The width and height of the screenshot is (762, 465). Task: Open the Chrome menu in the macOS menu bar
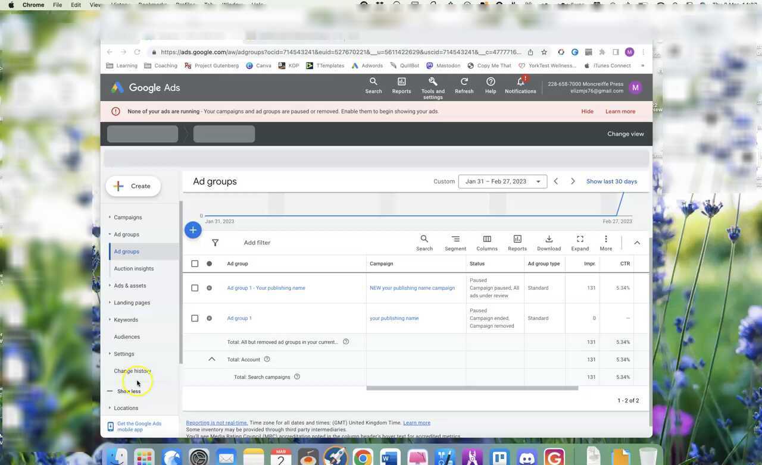click(x=33, y=5)
